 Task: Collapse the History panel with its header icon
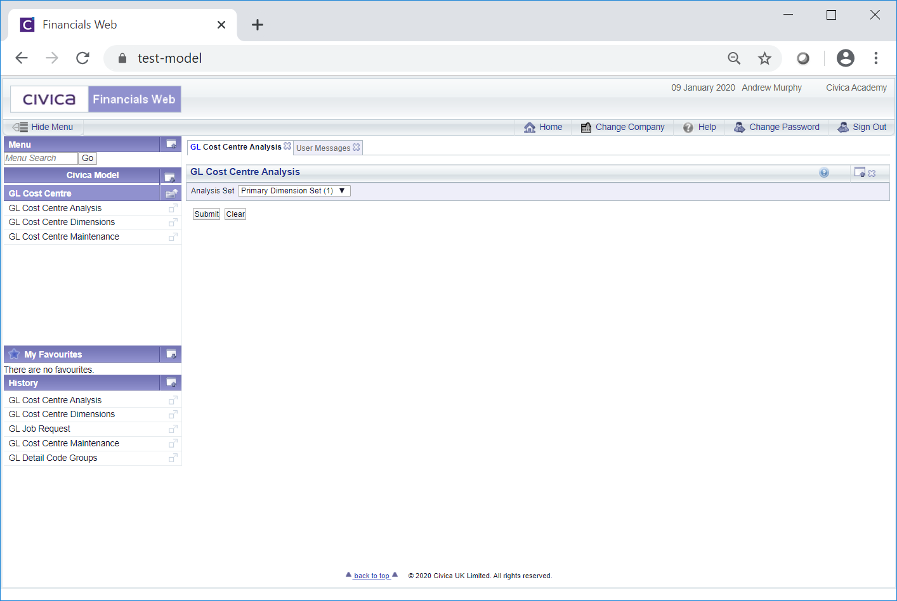[x=171, y=382]
